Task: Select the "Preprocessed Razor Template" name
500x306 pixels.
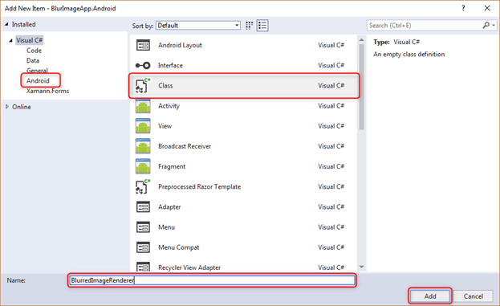Action: pyautogui.click(x=199, y=186)
